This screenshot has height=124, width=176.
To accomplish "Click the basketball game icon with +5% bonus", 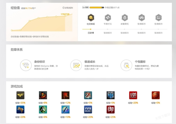I will coord(156,95).
